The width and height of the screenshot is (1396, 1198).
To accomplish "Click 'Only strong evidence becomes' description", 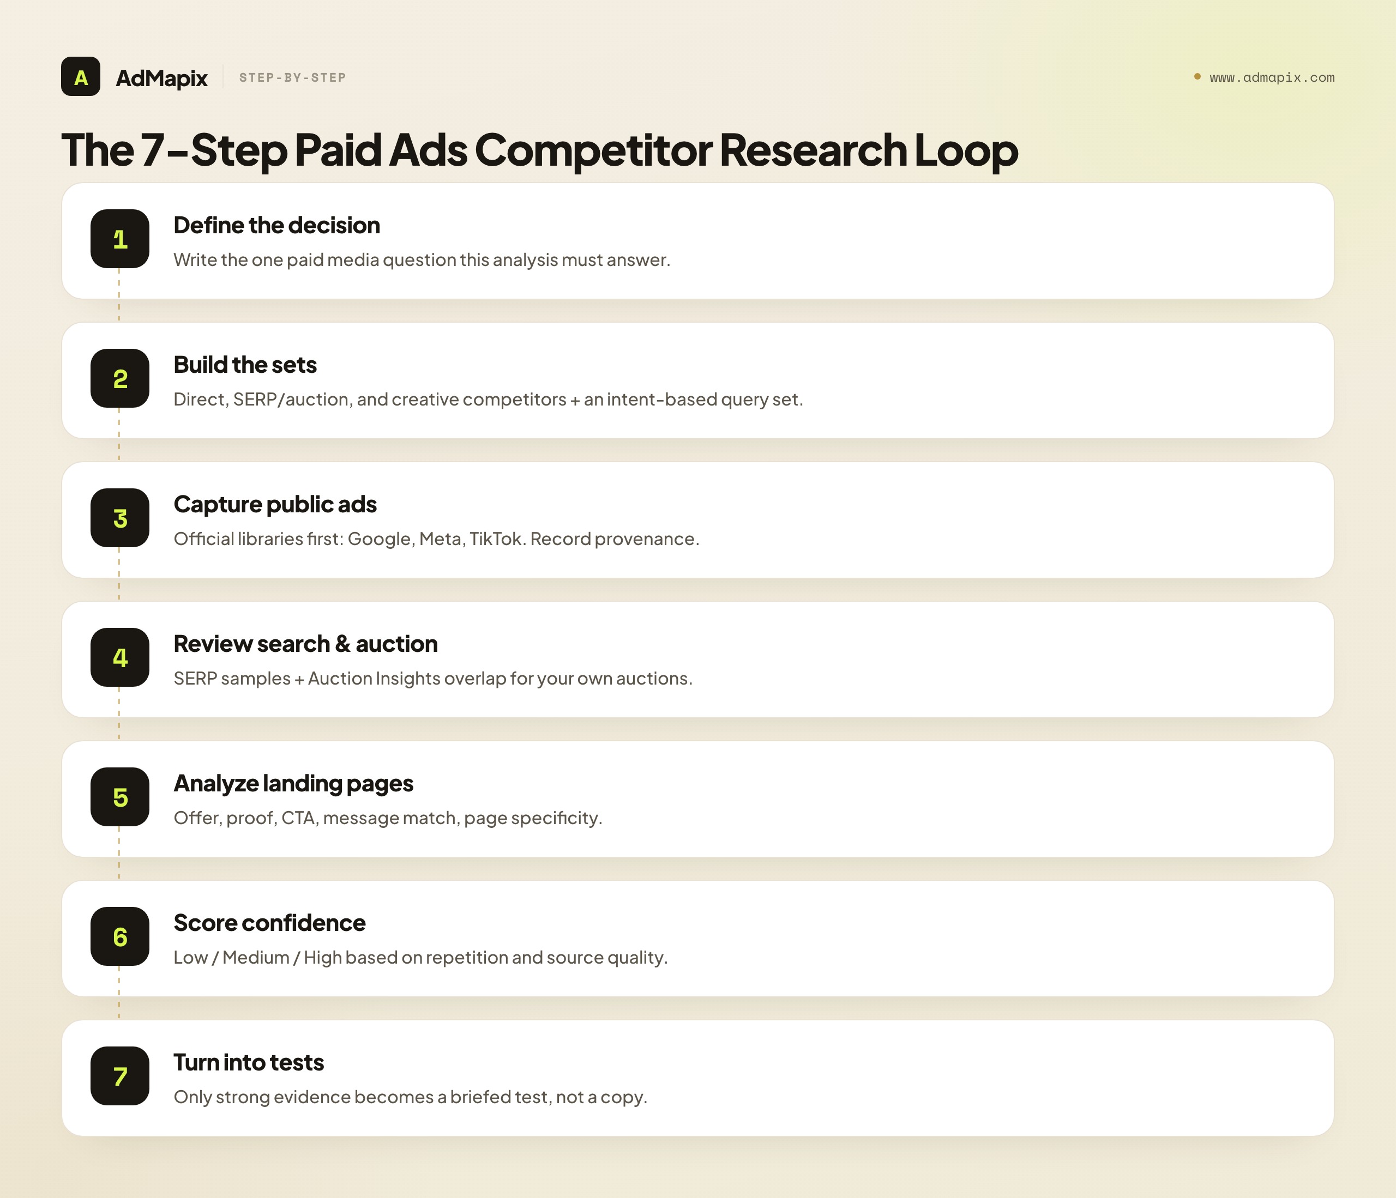I will [410, 1097].
